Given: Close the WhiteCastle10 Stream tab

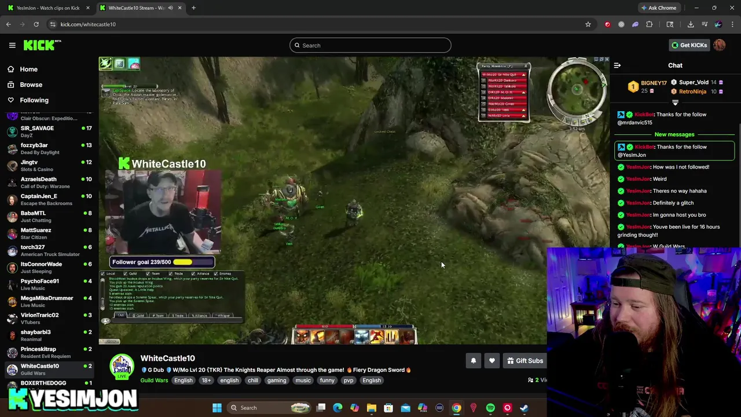Looking at the screenshot, I should [x=179, y=8].
